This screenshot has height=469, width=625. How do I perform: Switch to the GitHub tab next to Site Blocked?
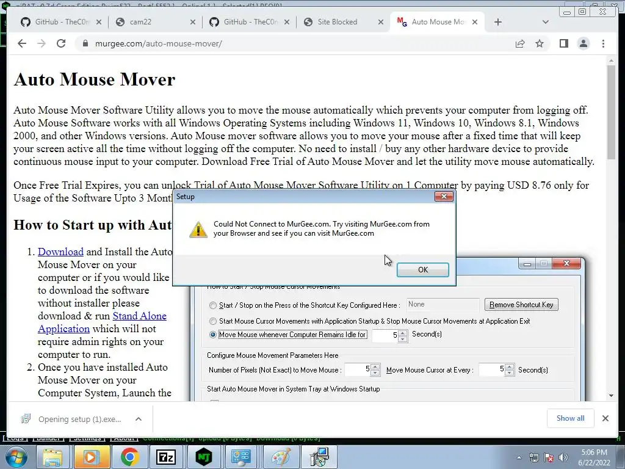coord(249,22)
